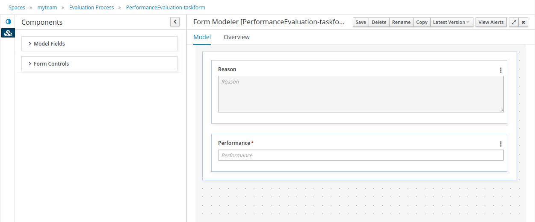The height and width of the screenshot is (222, 535).
Task: Click the Rename button
Action: (x=401, y=22)
